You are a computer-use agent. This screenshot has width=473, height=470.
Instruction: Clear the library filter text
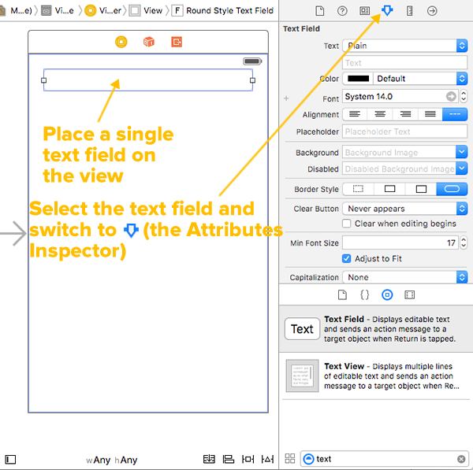click(461, 459)
